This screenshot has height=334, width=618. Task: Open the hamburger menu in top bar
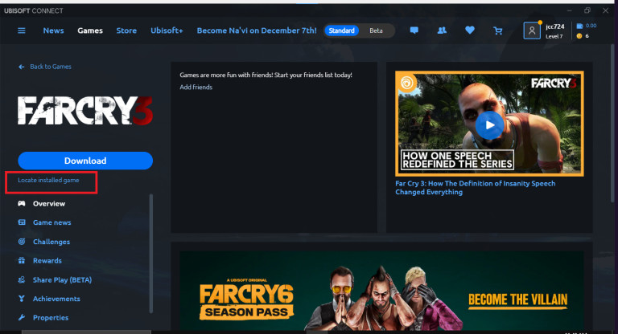coord(22,31)
